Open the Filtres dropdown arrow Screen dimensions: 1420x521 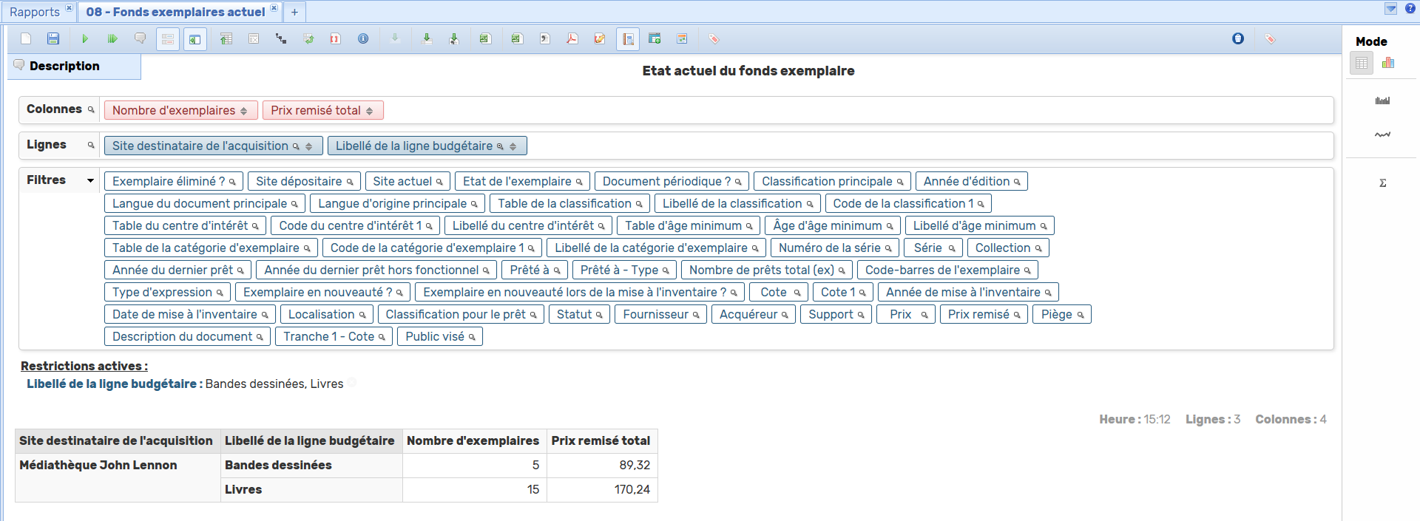91,180
